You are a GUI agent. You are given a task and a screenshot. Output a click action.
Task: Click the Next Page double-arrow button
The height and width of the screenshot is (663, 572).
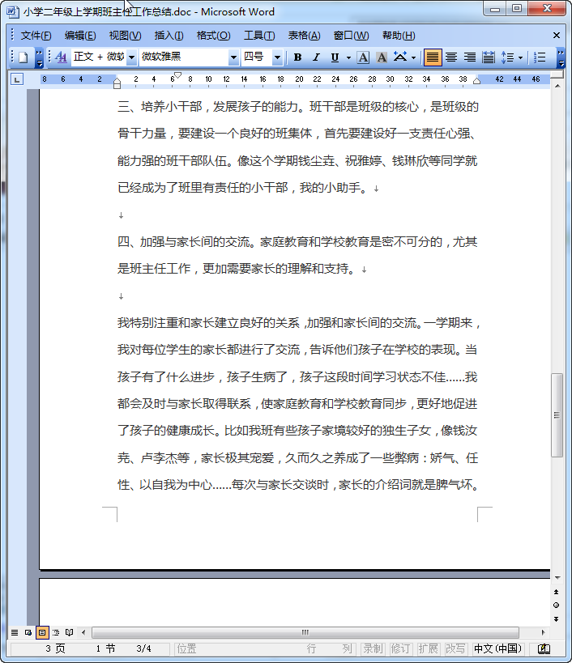pyautogui.click(x=557, y=618)
